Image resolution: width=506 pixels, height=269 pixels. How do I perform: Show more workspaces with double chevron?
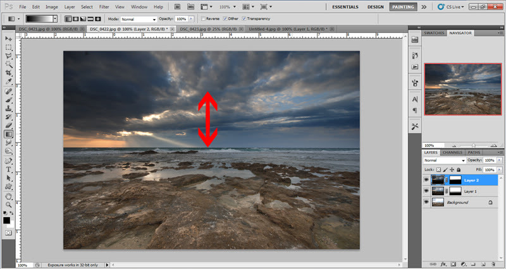(424, 7)
